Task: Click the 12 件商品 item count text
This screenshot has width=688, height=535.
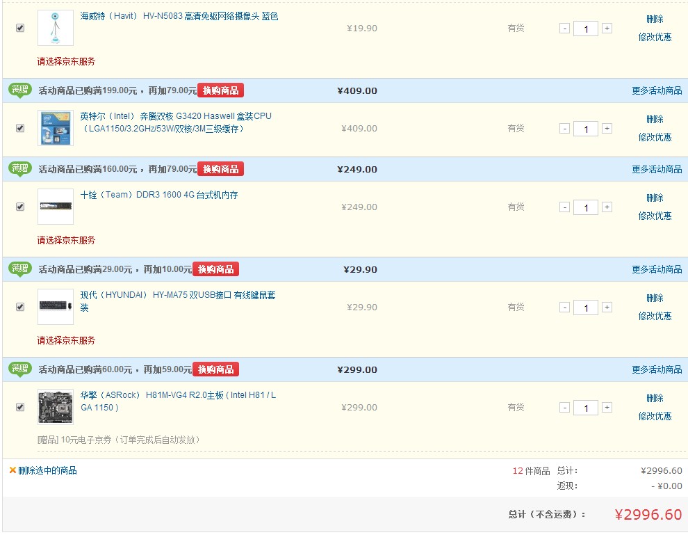Action: [x=532, y=471]
